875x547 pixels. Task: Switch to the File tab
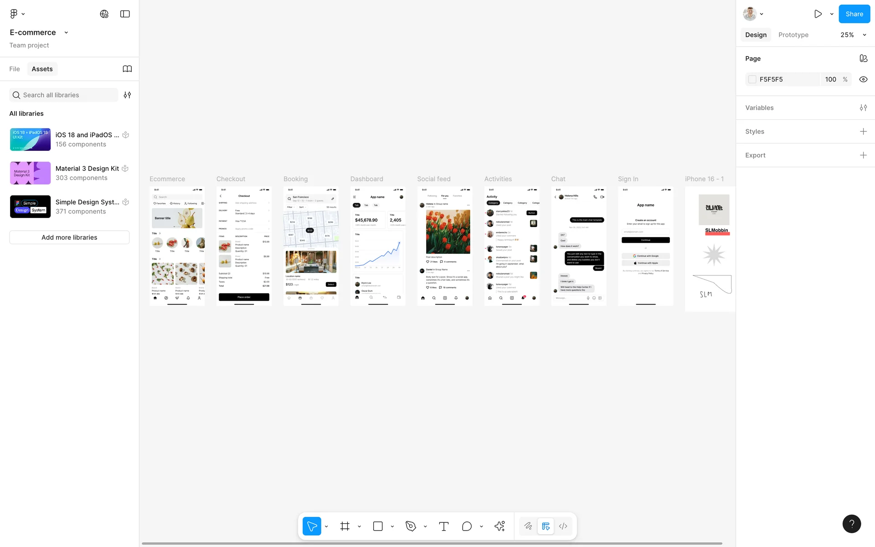click(15, 69)
